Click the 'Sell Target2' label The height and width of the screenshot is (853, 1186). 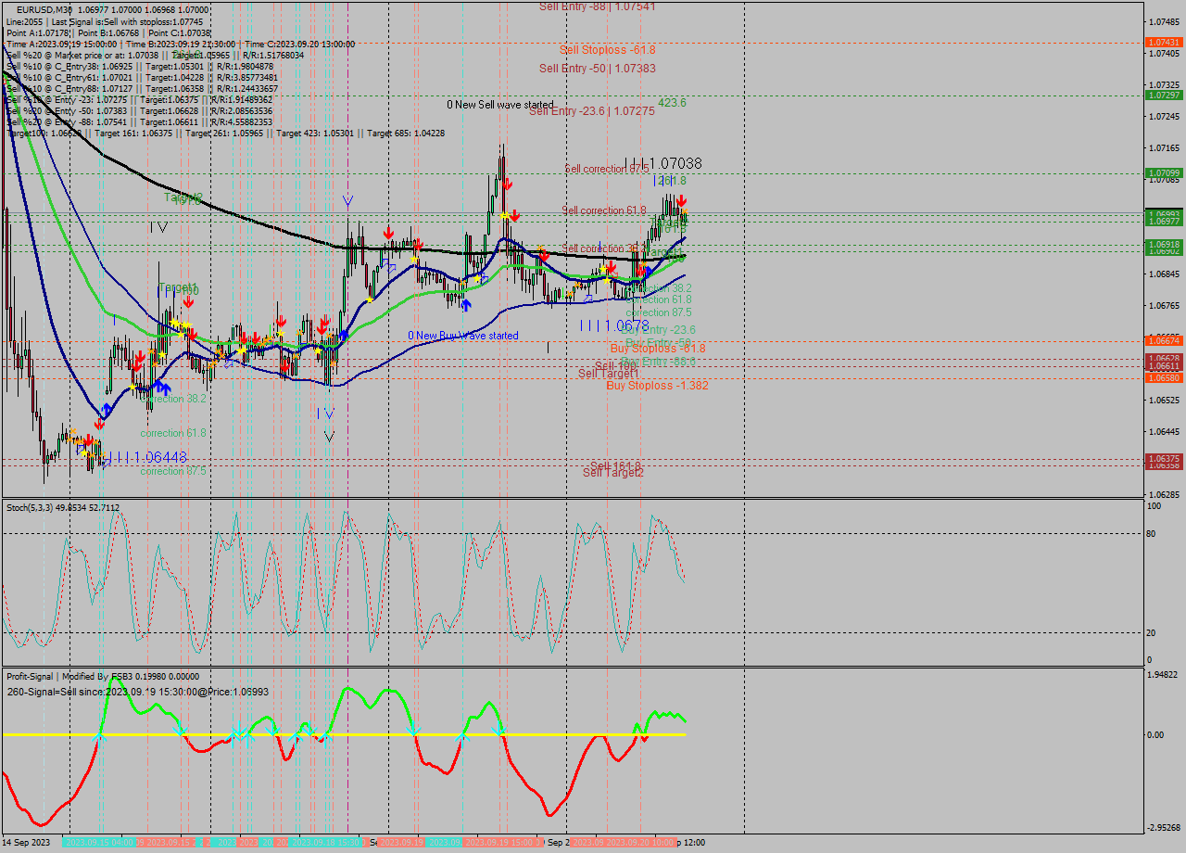pos(613,473)
